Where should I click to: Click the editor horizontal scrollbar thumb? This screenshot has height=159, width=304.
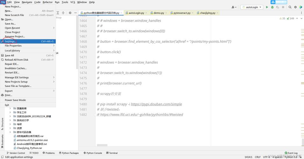point(102,145)
